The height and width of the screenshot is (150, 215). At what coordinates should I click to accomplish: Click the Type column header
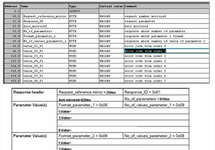pos(83,6)
